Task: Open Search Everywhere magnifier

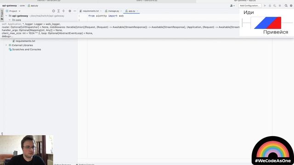Action: pyautogui.click(x=286, y=5)
